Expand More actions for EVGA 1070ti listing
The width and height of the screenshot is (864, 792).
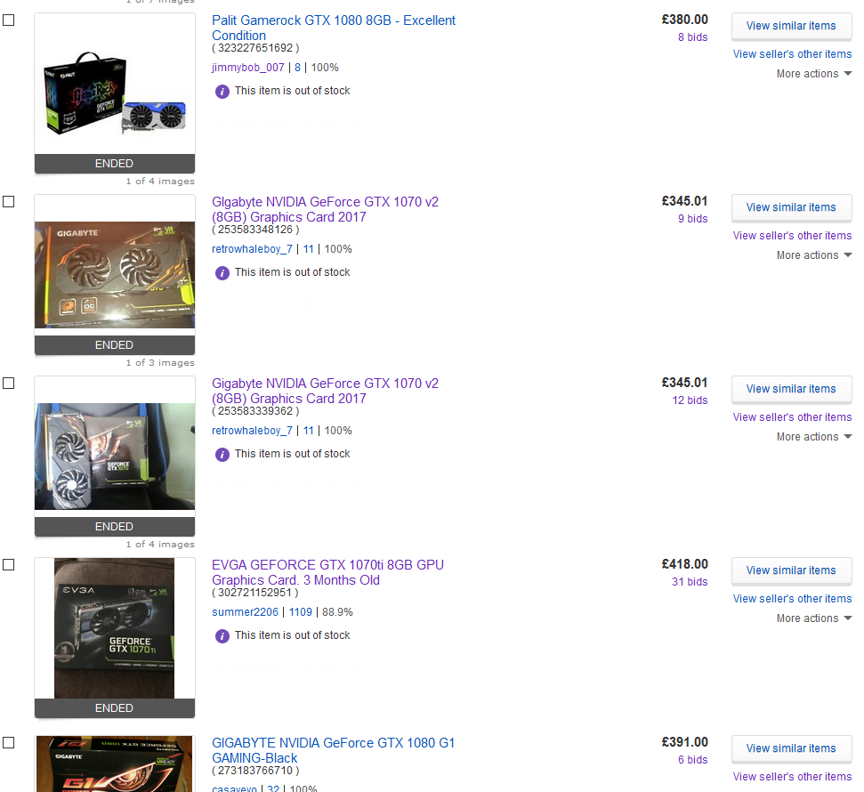(814, 618)
